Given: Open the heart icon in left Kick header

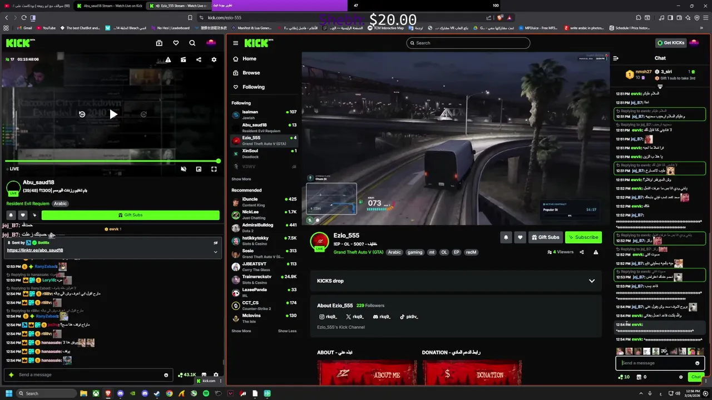Looking at the screenshot, I should [176, 43].
